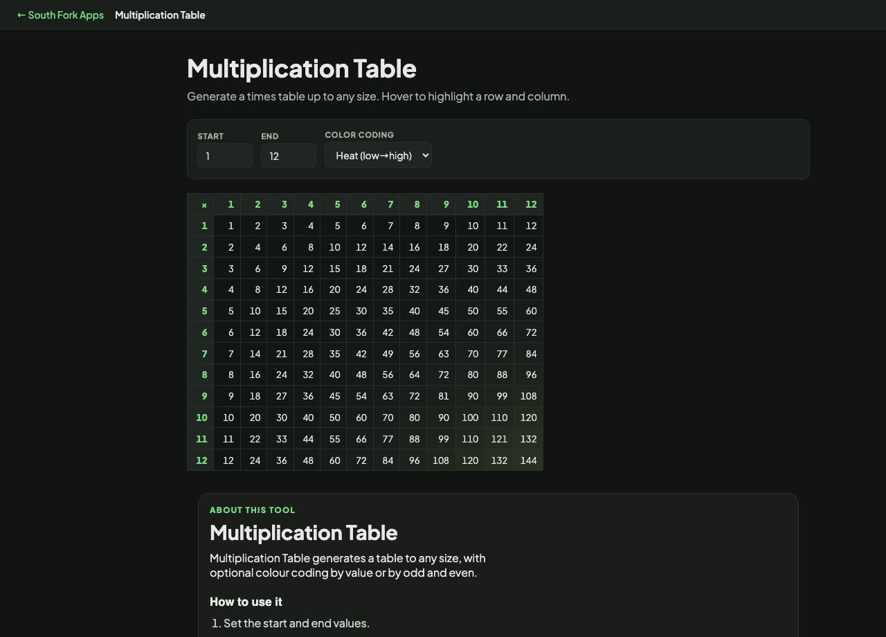Click the product cell for row 3, column 11
This screenshot has width=886, height=637.
[500, 269]
